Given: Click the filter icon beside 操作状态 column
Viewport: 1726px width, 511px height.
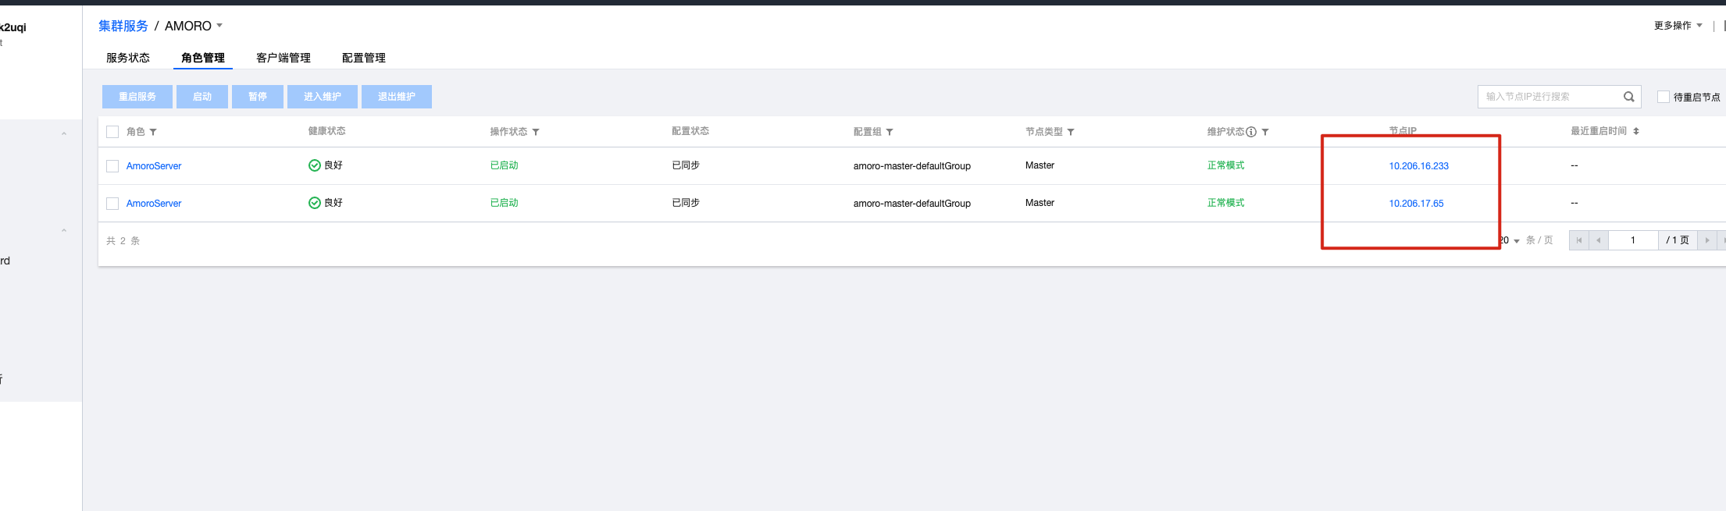Looking at the screenshot, I should click(x=536, y=133).
